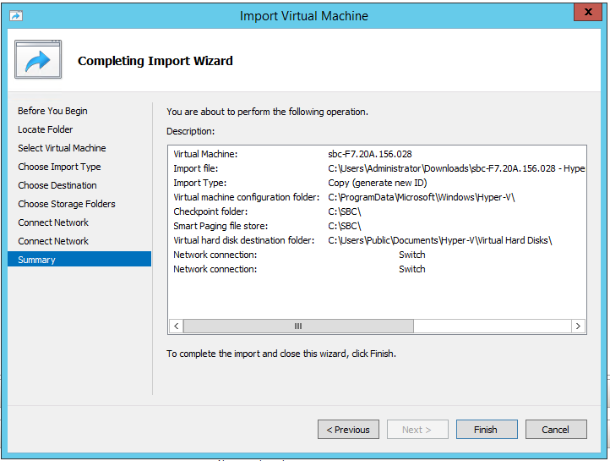Click the Cancel button
This screenshot has width=610, height=461.
[555, 430]
